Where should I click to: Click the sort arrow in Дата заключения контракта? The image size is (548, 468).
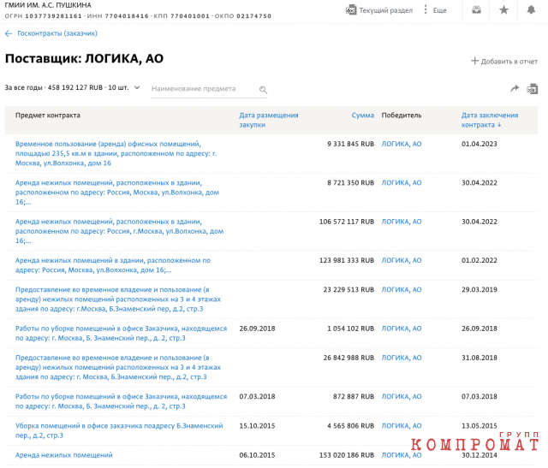click(x=499, y=125)
